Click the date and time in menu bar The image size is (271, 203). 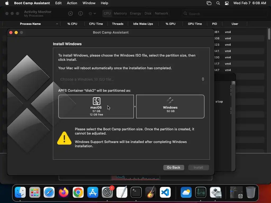[250, 3]
